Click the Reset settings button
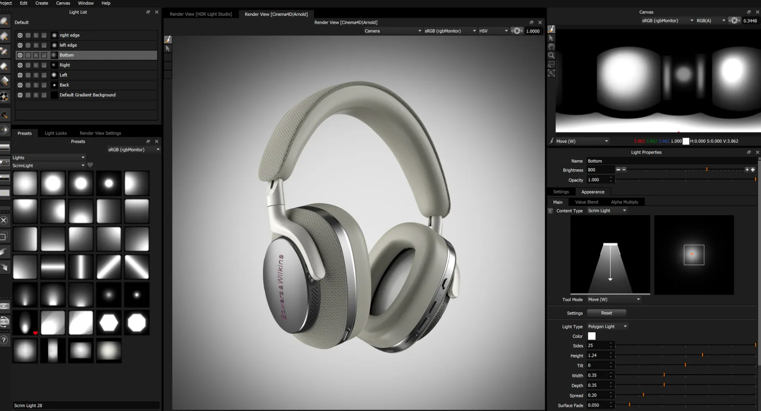The height and width of the screenshot is (411, 761). (606, 313)
